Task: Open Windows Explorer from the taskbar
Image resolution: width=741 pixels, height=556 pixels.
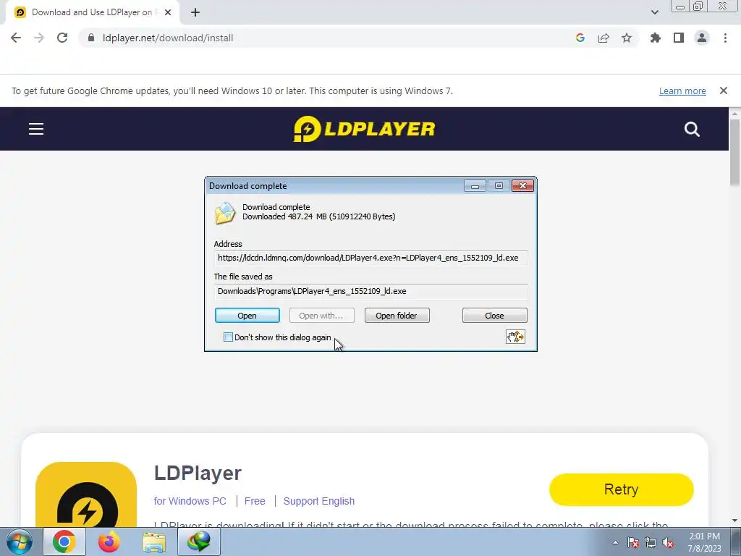Action: pyautogui.click(x=154, y=542)
